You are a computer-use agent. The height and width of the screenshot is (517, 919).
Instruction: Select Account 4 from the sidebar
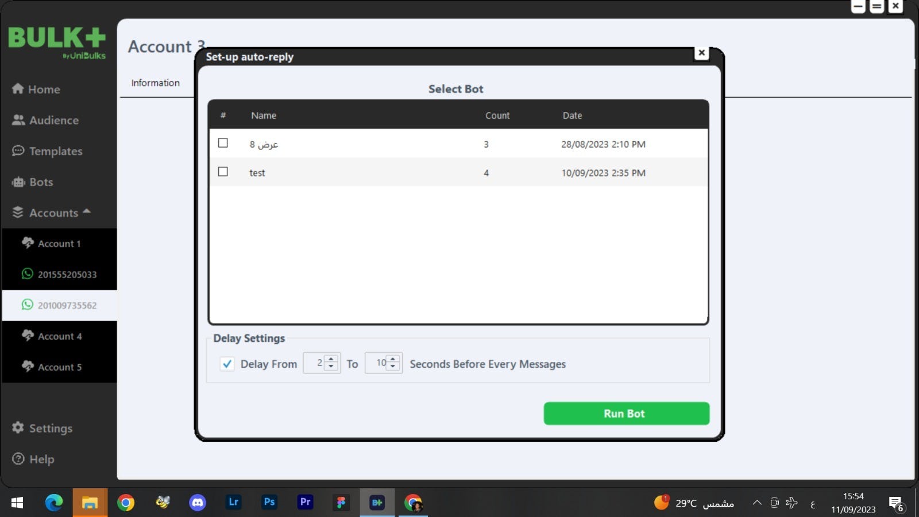coord(60,336)
